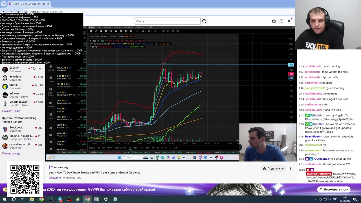Image resolution: width=361 pixels, height=203 pixels.
Task: Click the cloud icon in chart toolbar
Action: (116, 31)
